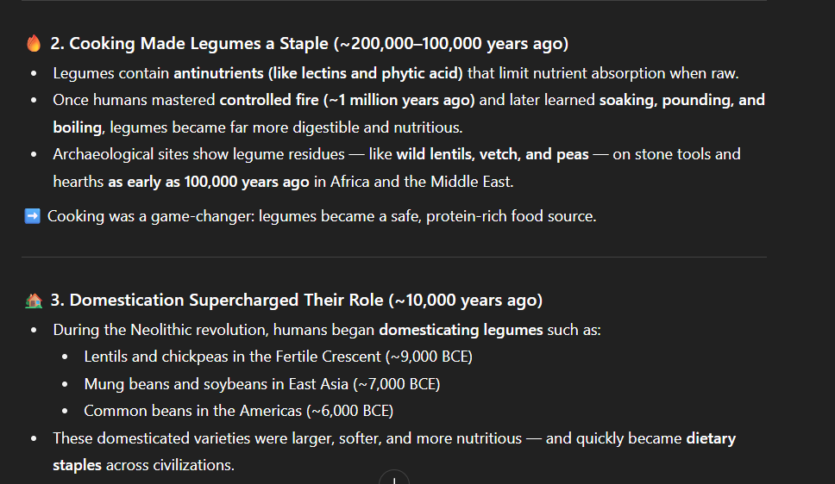Viewport: 835px width, 484px height.
Task: Click the divider line above heading 3
Action: tap(393, 257)
